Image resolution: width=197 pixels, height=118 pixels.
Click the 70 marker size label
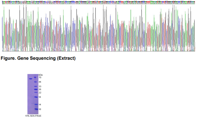pyautogui.click(x=40, y=78)
